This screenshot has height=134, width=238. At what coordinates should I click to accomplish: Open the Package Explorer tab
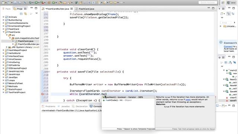(6, 9)
